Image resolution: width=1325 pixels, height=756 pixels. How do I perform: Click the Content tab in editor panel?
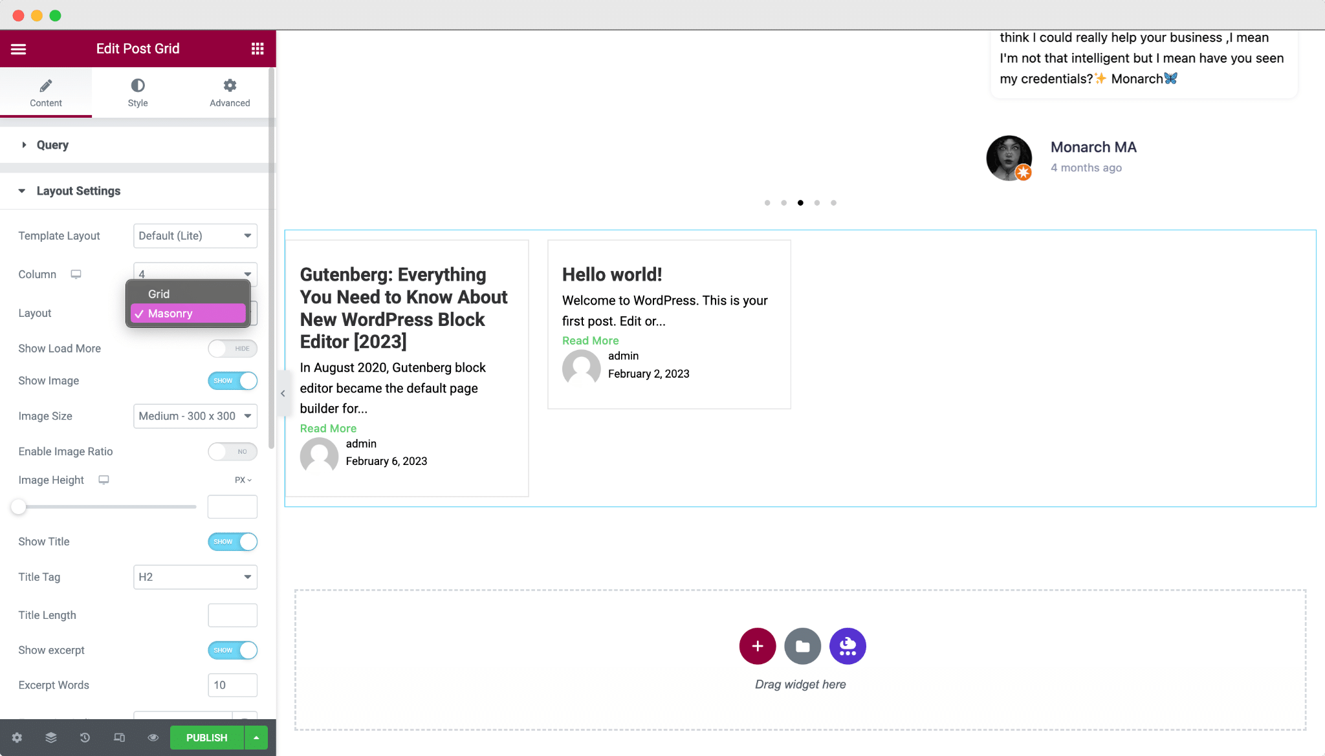45,91
